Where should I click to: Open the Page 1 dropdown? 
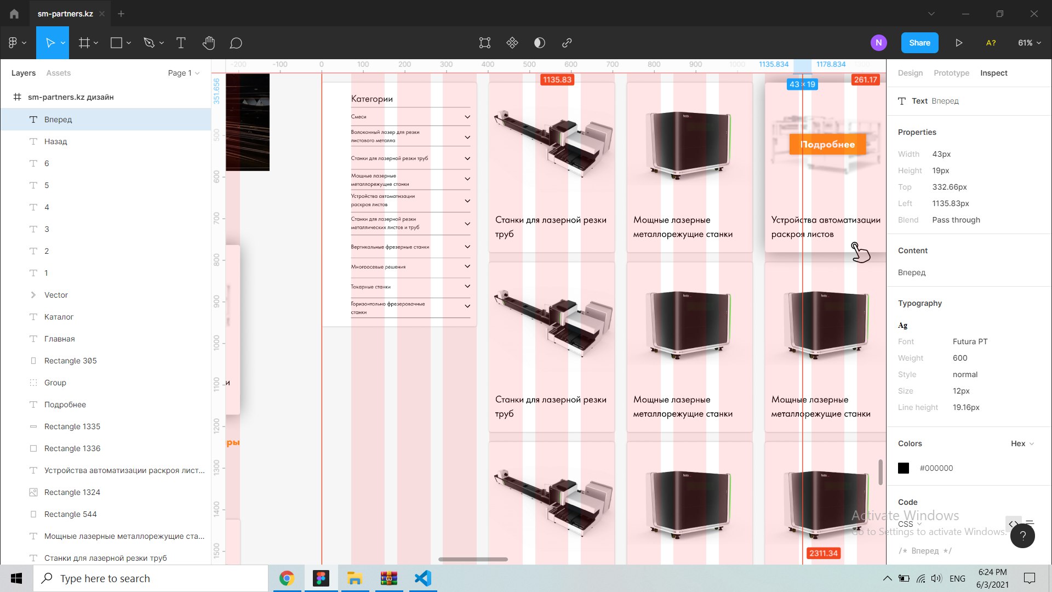pos(184,73)
